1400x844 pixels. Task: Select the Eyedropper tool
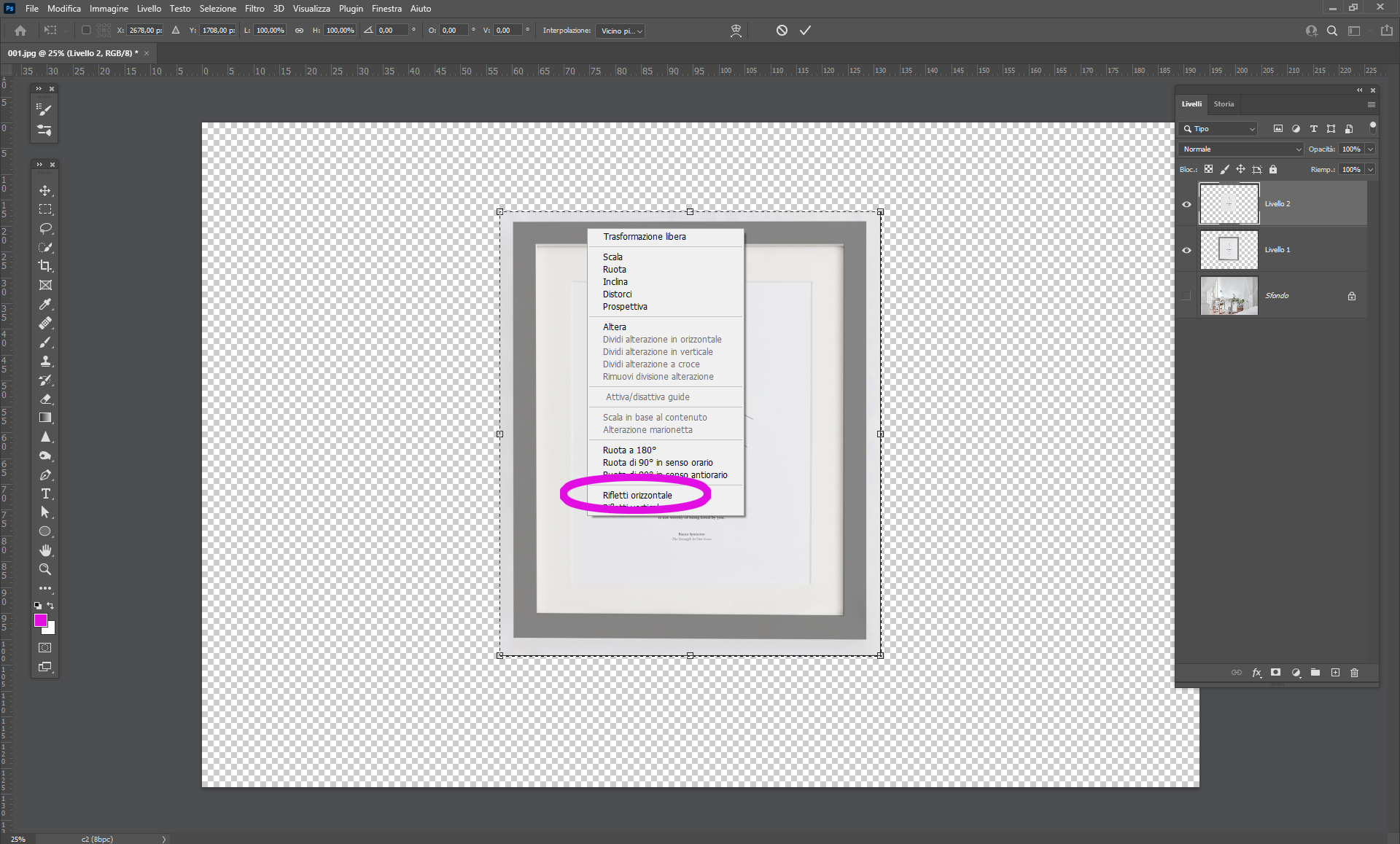coord(45,304)
